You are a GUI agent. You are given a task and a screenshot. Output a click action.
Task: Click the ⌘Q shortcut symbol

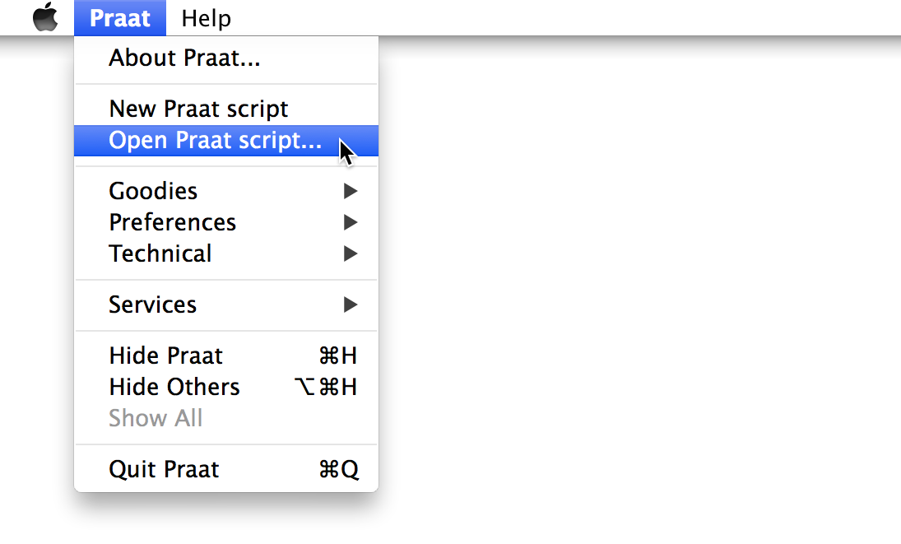pos(338,469)
